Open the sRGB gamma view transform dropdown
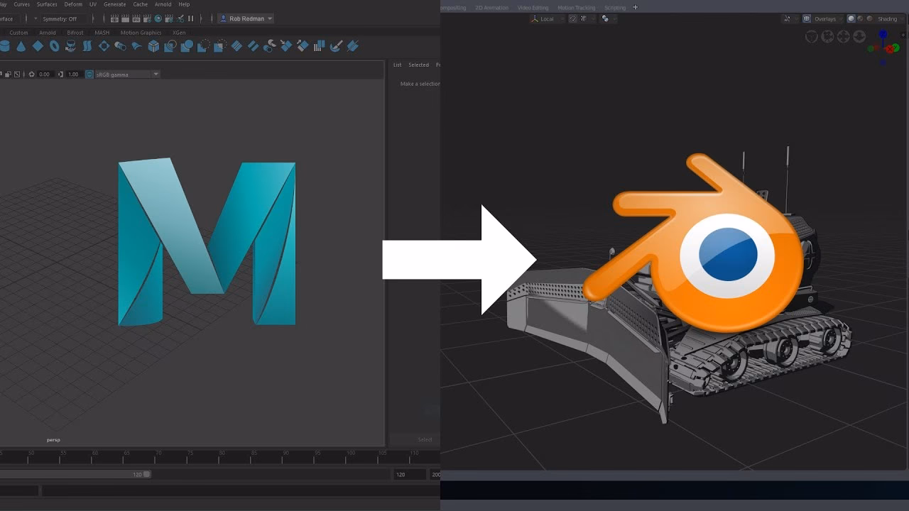This screenshot has height=511, width=909. point(127,74)
